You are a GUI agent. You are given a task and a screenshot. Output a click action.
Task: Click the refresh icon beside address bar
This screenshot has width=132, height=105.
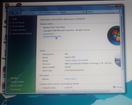click(84, 12)
